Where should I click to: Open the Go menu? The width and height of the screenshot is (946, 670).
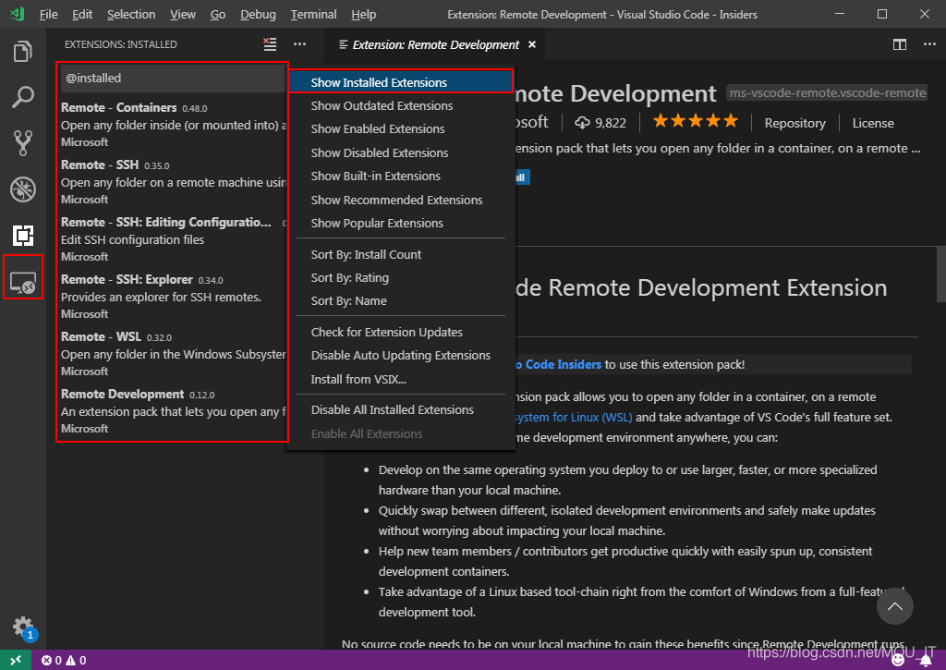tap(218, 14)
